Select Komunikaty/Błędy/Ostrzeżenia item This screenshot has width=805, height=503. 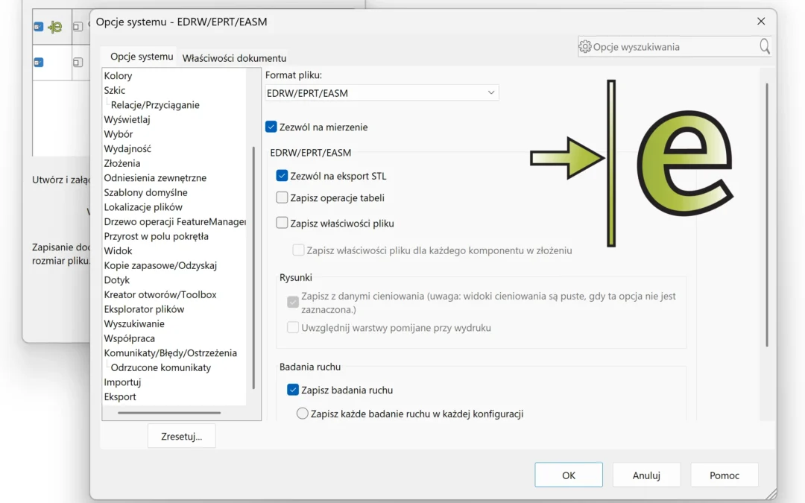click(171, 352)
